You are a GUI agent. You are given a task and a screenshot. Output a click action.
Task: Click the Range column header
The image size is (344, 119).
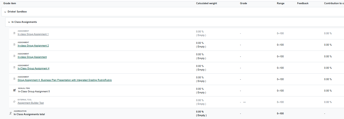tap(280, 3)
